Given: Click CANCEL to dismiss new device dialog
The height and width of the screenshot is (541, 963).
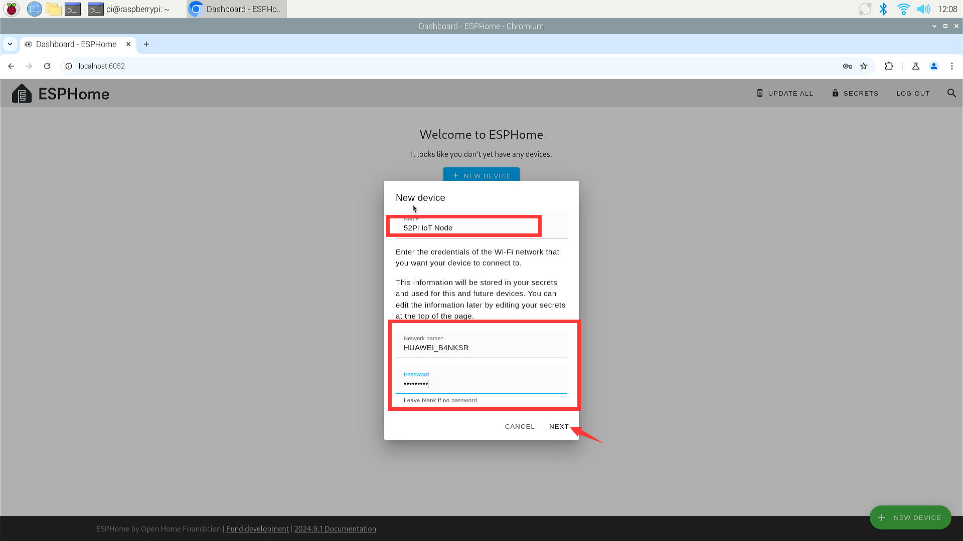Looking at the screenshot, I should tap(520, 426).
